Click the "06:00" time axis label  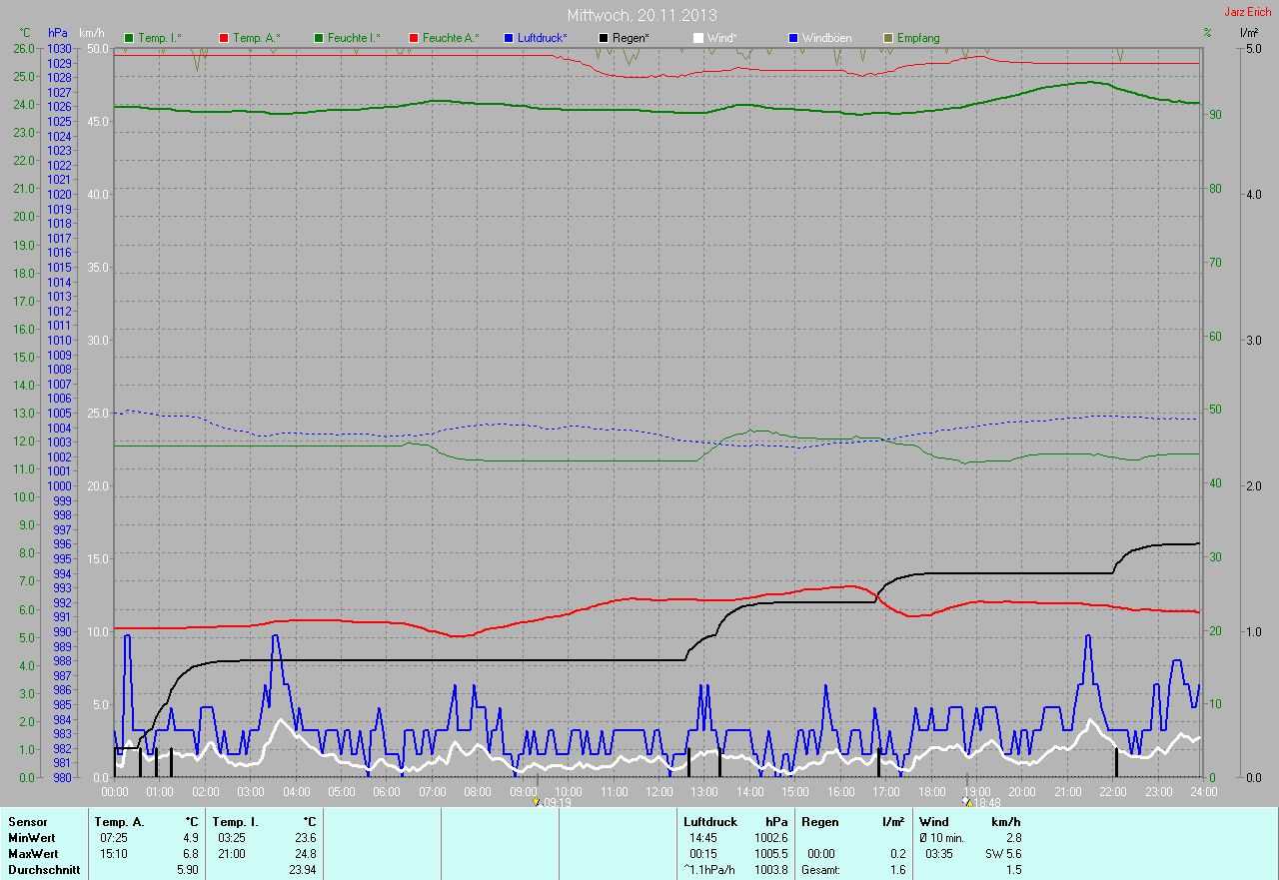(x=387, y=792)
